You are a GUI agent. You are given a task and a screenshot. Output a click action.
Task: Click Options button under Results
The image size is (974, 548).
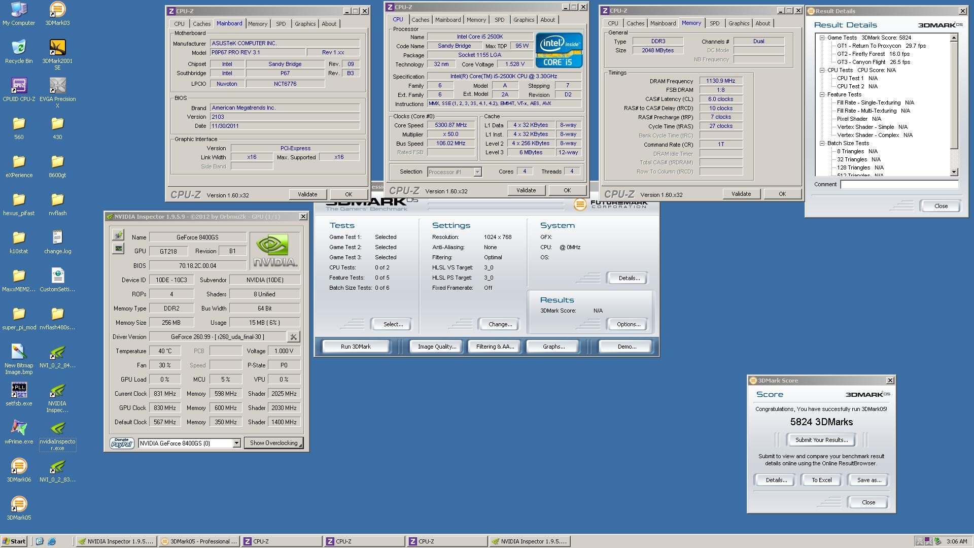628,324
